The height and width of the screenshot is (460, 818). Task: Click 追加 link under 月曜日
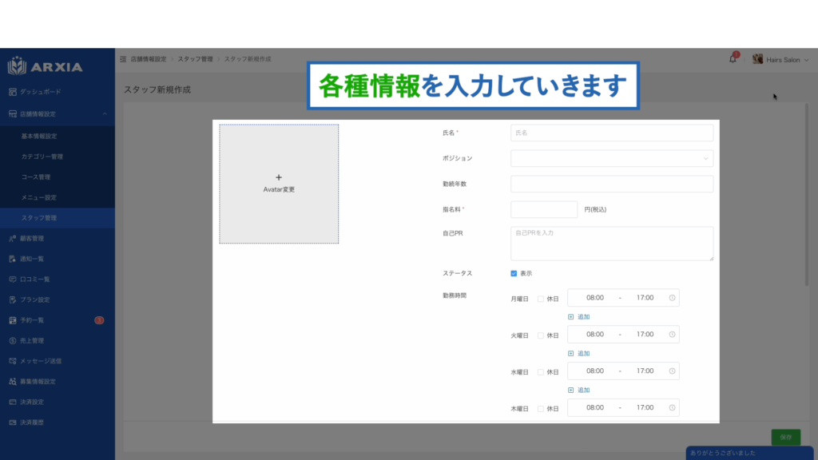pyautogui.click(x=584, y=316)
